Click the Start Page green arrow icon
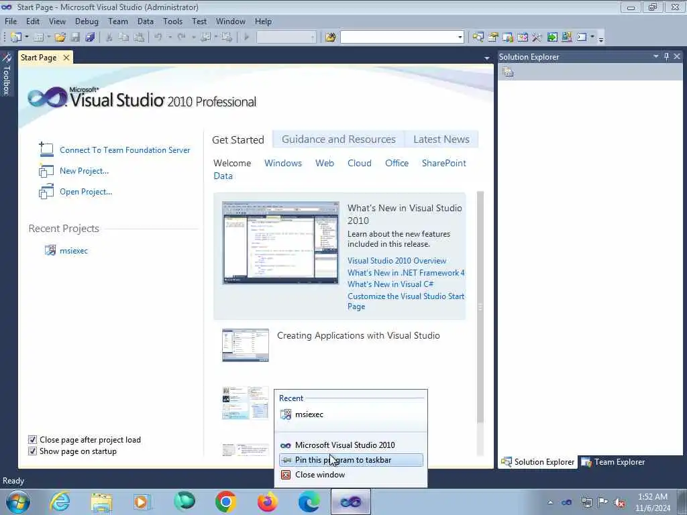The height and width of the screenshot is (515, 687). [x=552, y=38]
